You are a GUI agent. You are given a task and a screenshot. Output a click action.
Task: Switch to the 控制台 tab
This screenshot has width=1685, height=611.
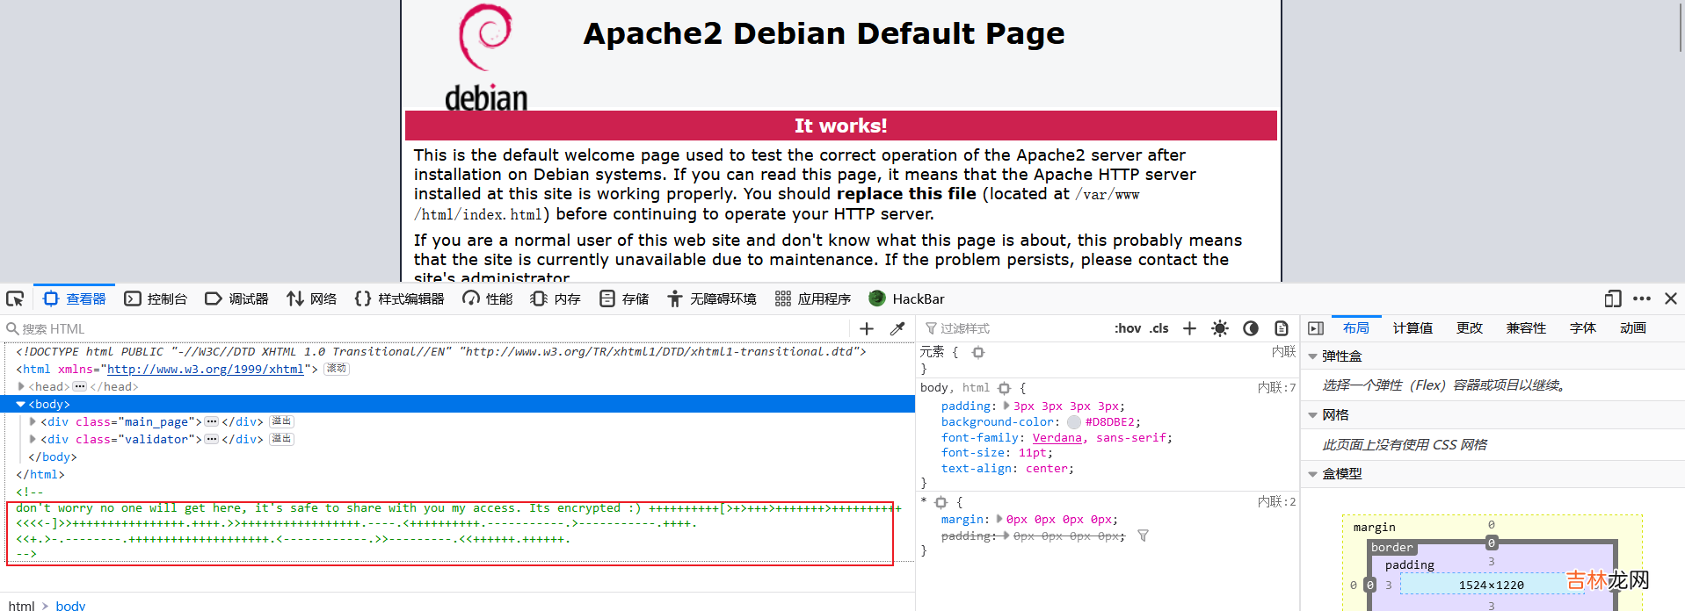click(156, 298)
